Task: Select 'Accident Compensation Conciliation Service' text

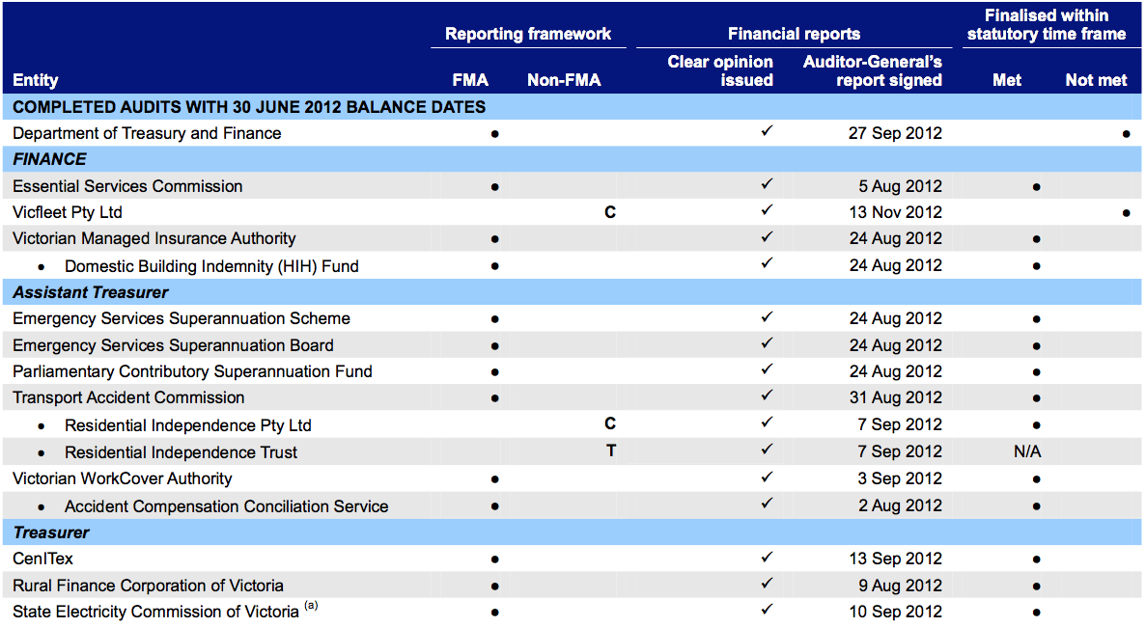Action: [x=226, y=506]
